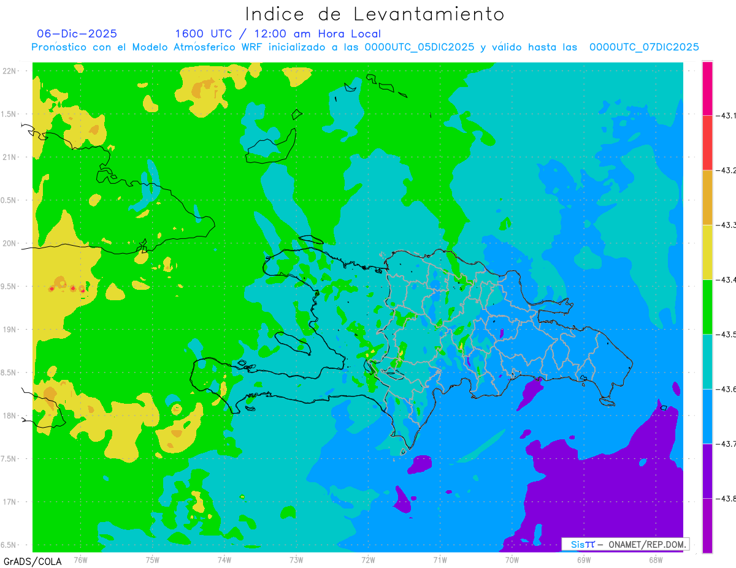Pick the violet swatch between -43.7 and -43.8
Viewport: 736px width, 568px height.
(x=707, y=471)
